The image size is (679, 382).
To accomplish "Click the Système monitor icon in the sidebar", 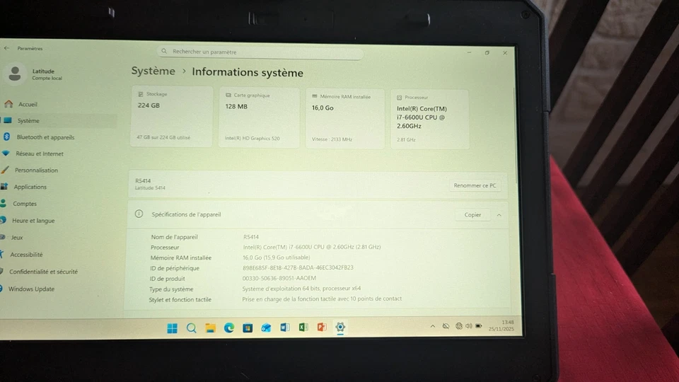I will 8,120.
